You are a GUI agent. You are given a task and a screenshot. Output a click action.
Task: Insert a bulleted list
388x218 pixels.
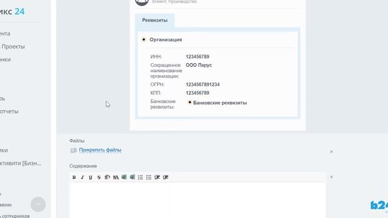(x=149, y=177)
